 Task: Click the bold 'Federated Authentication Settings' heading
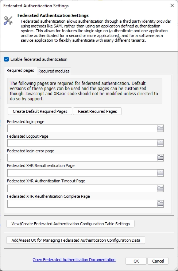coord(53,15)
